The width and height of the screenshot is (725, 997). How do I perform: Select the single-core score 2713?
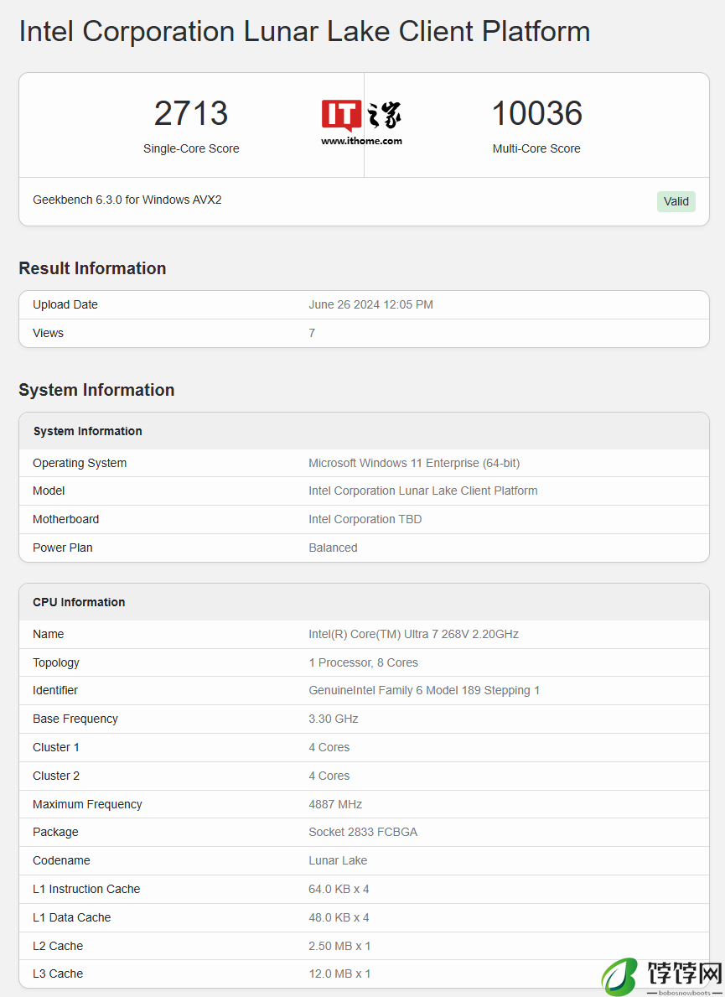[190, 113]
